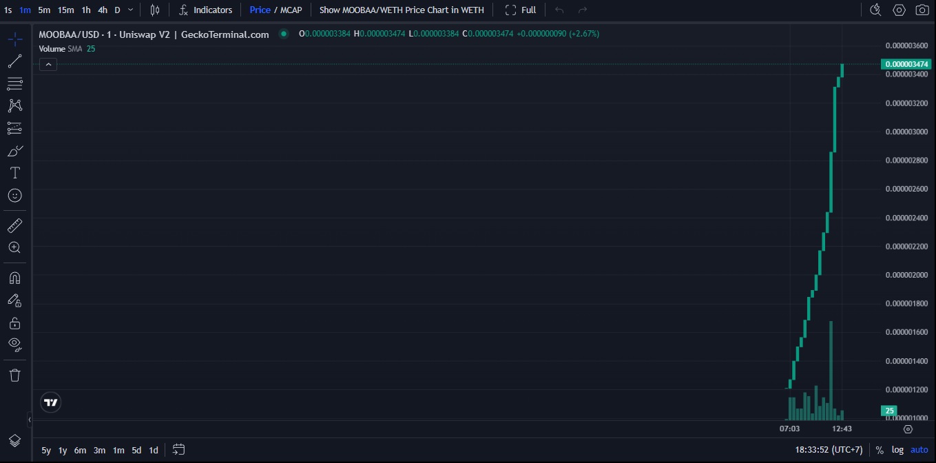Take a chart snapshot with camera

922,10
